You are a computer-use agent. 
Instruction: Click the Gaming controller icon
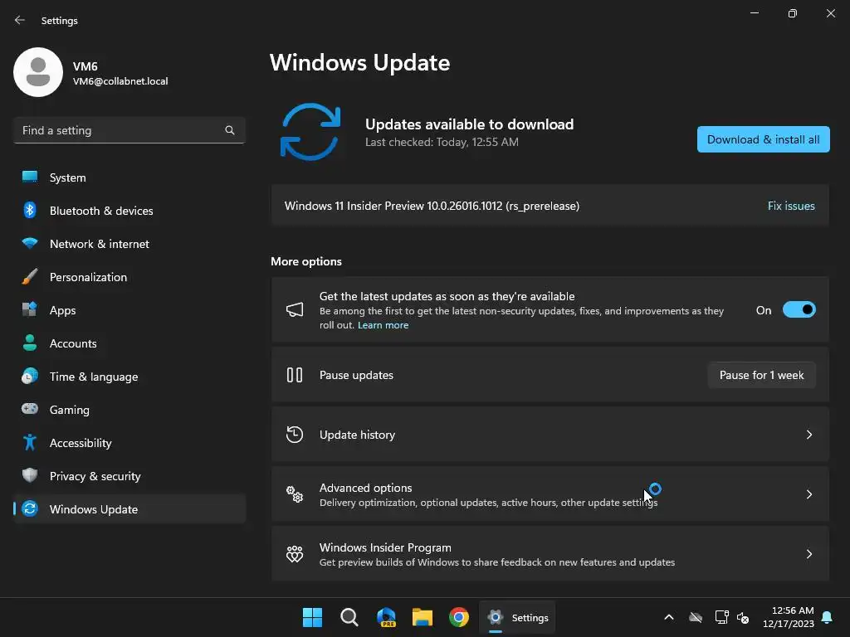(x=30, y=409)
